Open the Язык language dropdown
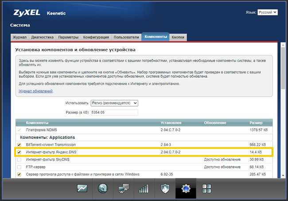Viewport: 288px width, 201px height. [268, 12]
